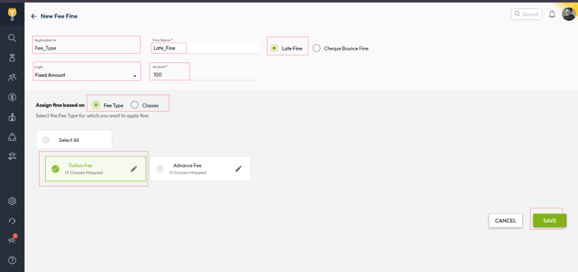This screenshot has height=272, width=578.
Task: Edit the Tuition Fee with pencil icon
Action: coord(134,168)
